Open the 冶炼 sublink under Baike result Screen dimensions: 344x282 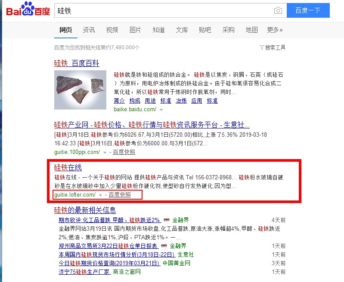click(181, 100)
